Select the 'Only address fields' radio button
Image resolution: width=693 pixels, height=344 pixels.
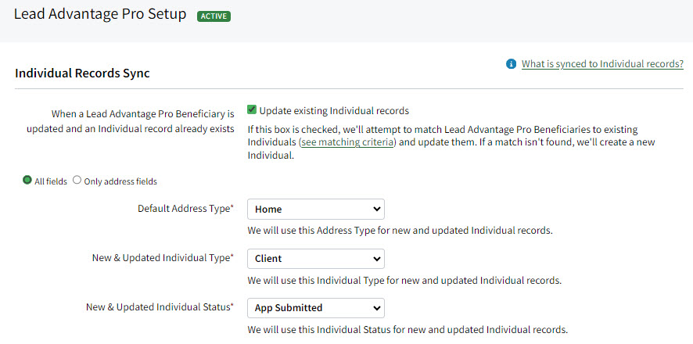coord(77,180)
